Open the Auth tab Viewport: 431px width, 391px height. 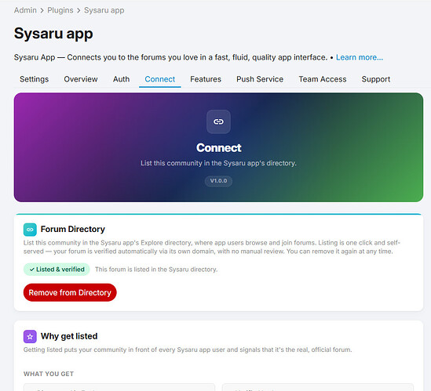click(x=121, y=79)
